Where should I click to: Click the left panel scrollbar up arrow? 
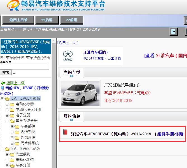[x=54, y=41]
